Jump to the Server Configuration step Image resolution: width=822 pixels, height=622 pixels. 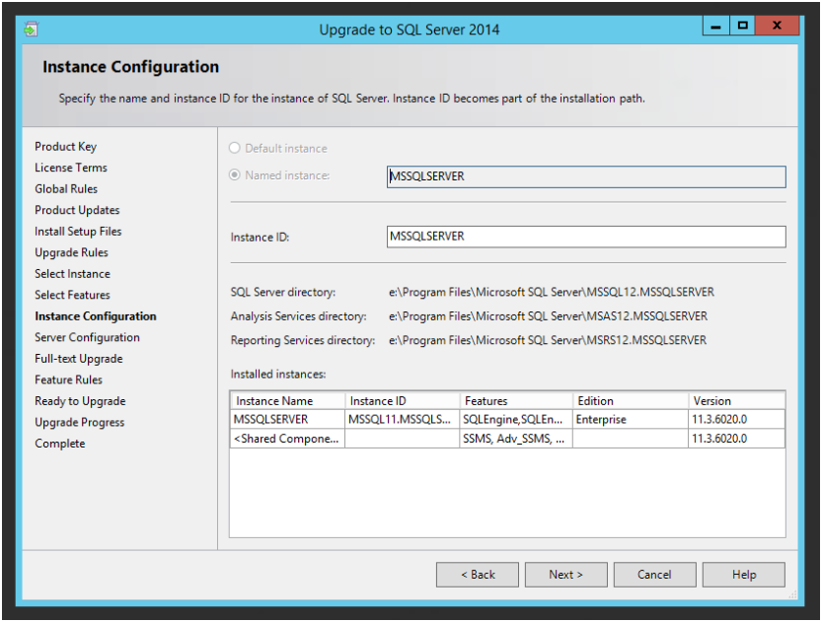87,337
